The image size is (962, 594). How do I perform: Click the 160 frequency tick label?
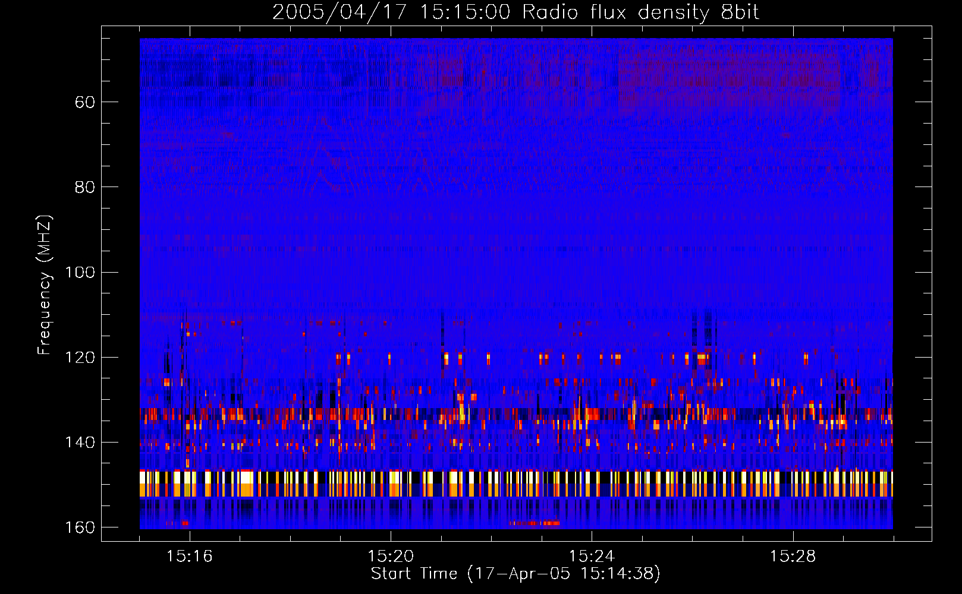[80, 527]
